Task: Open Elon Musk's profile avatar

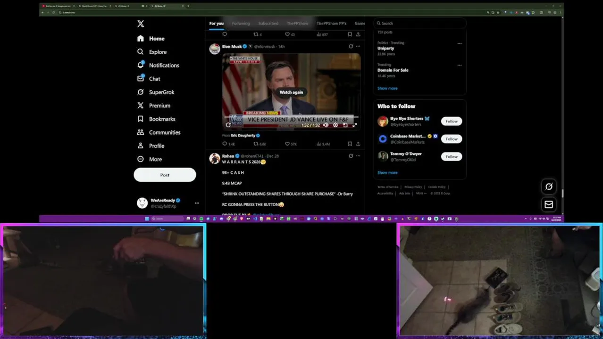Action: [215, 49]
